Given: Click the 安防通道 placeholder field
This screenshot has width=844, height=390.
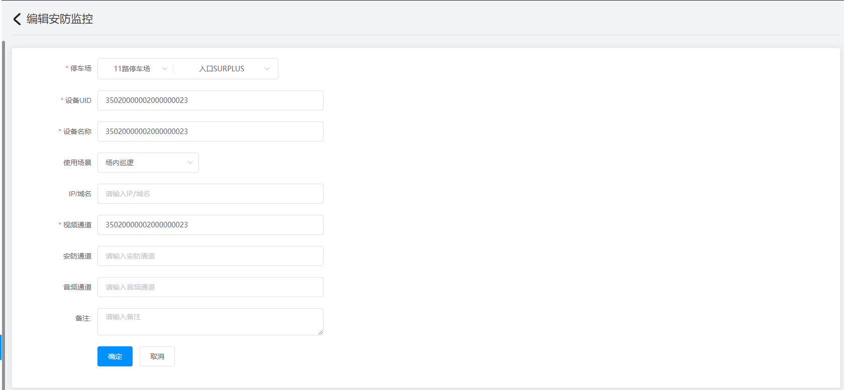Looking at the screenshot, I should pyautogui.click(x=210, y=256).
